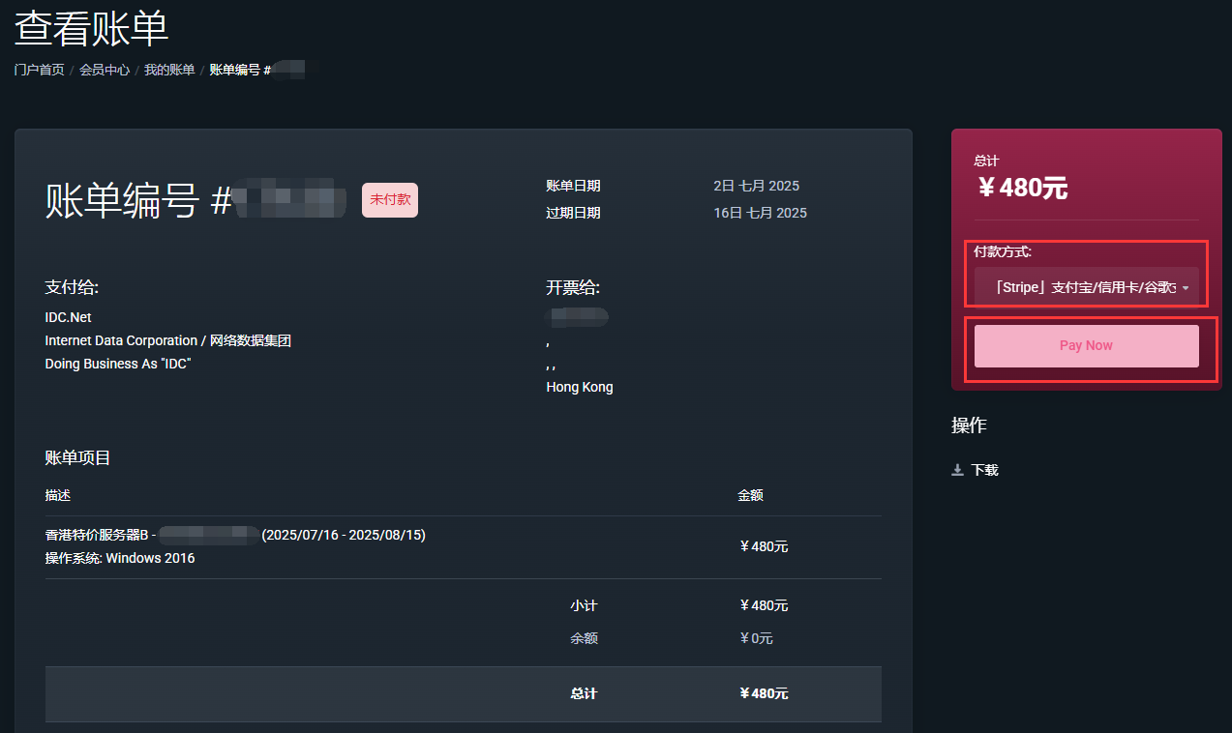Click the 香港特价服务器B line item description

coord(97,535)
